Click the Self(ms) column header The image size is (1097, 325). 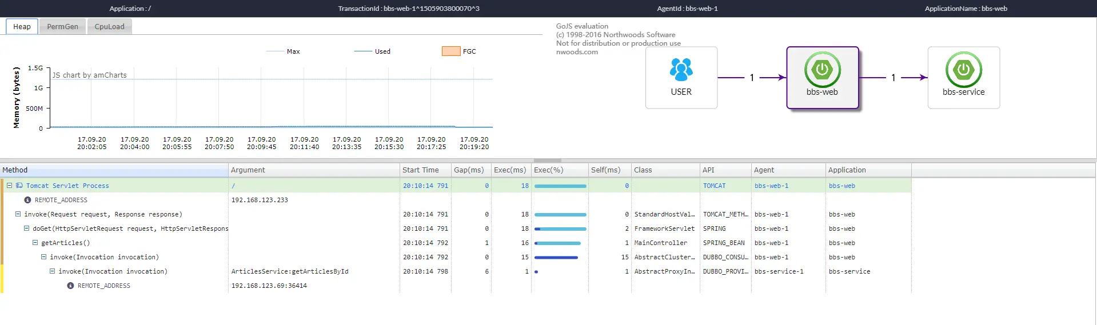coord(610,170)
